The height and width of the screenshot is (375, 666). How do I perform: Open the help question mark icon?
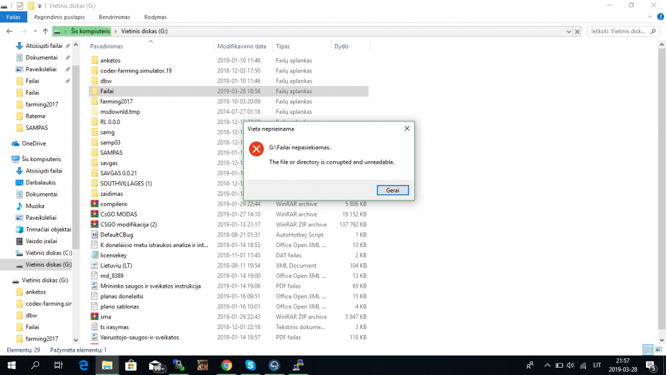click(x=661, y=17)
